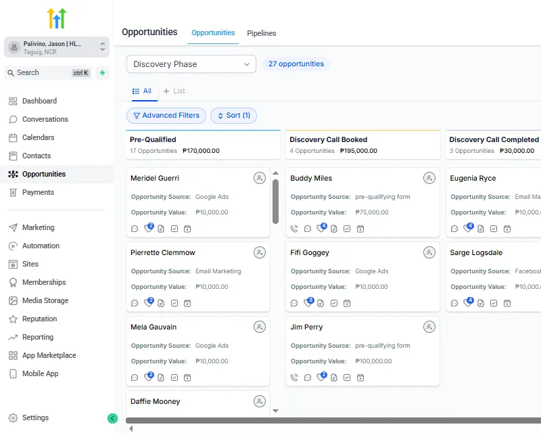
Task: Click the calendar icon on Mela Gauvain card
Action: pos(187,378)
